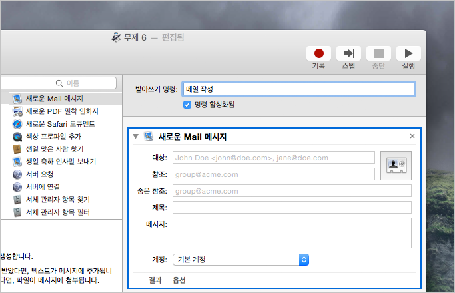
Task: Select 생일 맞은 사람 찾기 icon
Action: [17, 149]
